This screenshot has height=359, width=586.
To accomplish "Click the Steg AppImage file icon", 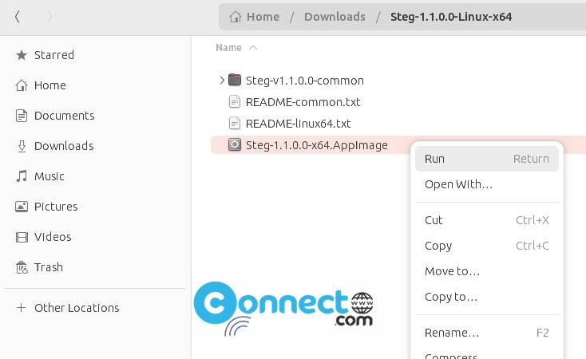I will [x=235, y=144].
